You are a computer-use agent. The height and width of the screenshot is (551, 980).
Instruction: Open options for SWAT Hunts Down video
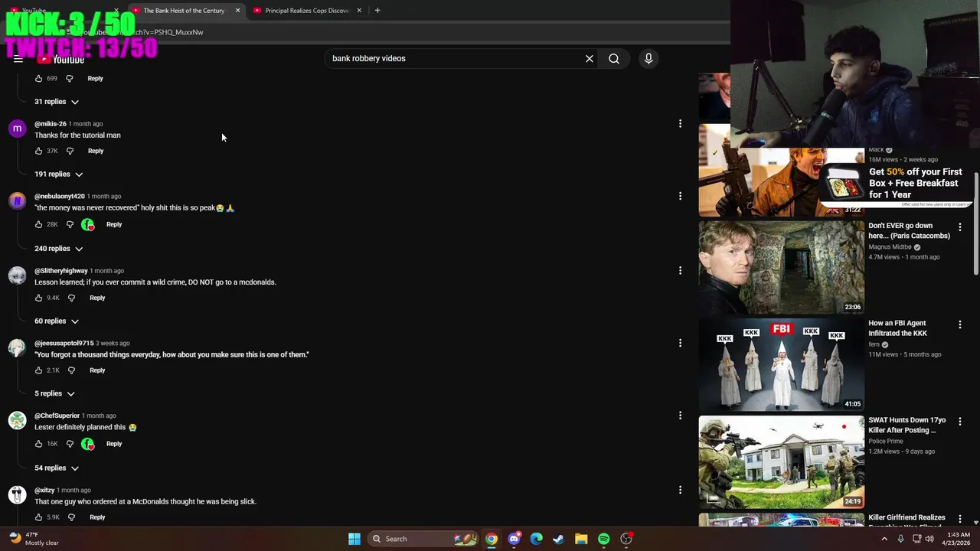click(x=960, y=422)
